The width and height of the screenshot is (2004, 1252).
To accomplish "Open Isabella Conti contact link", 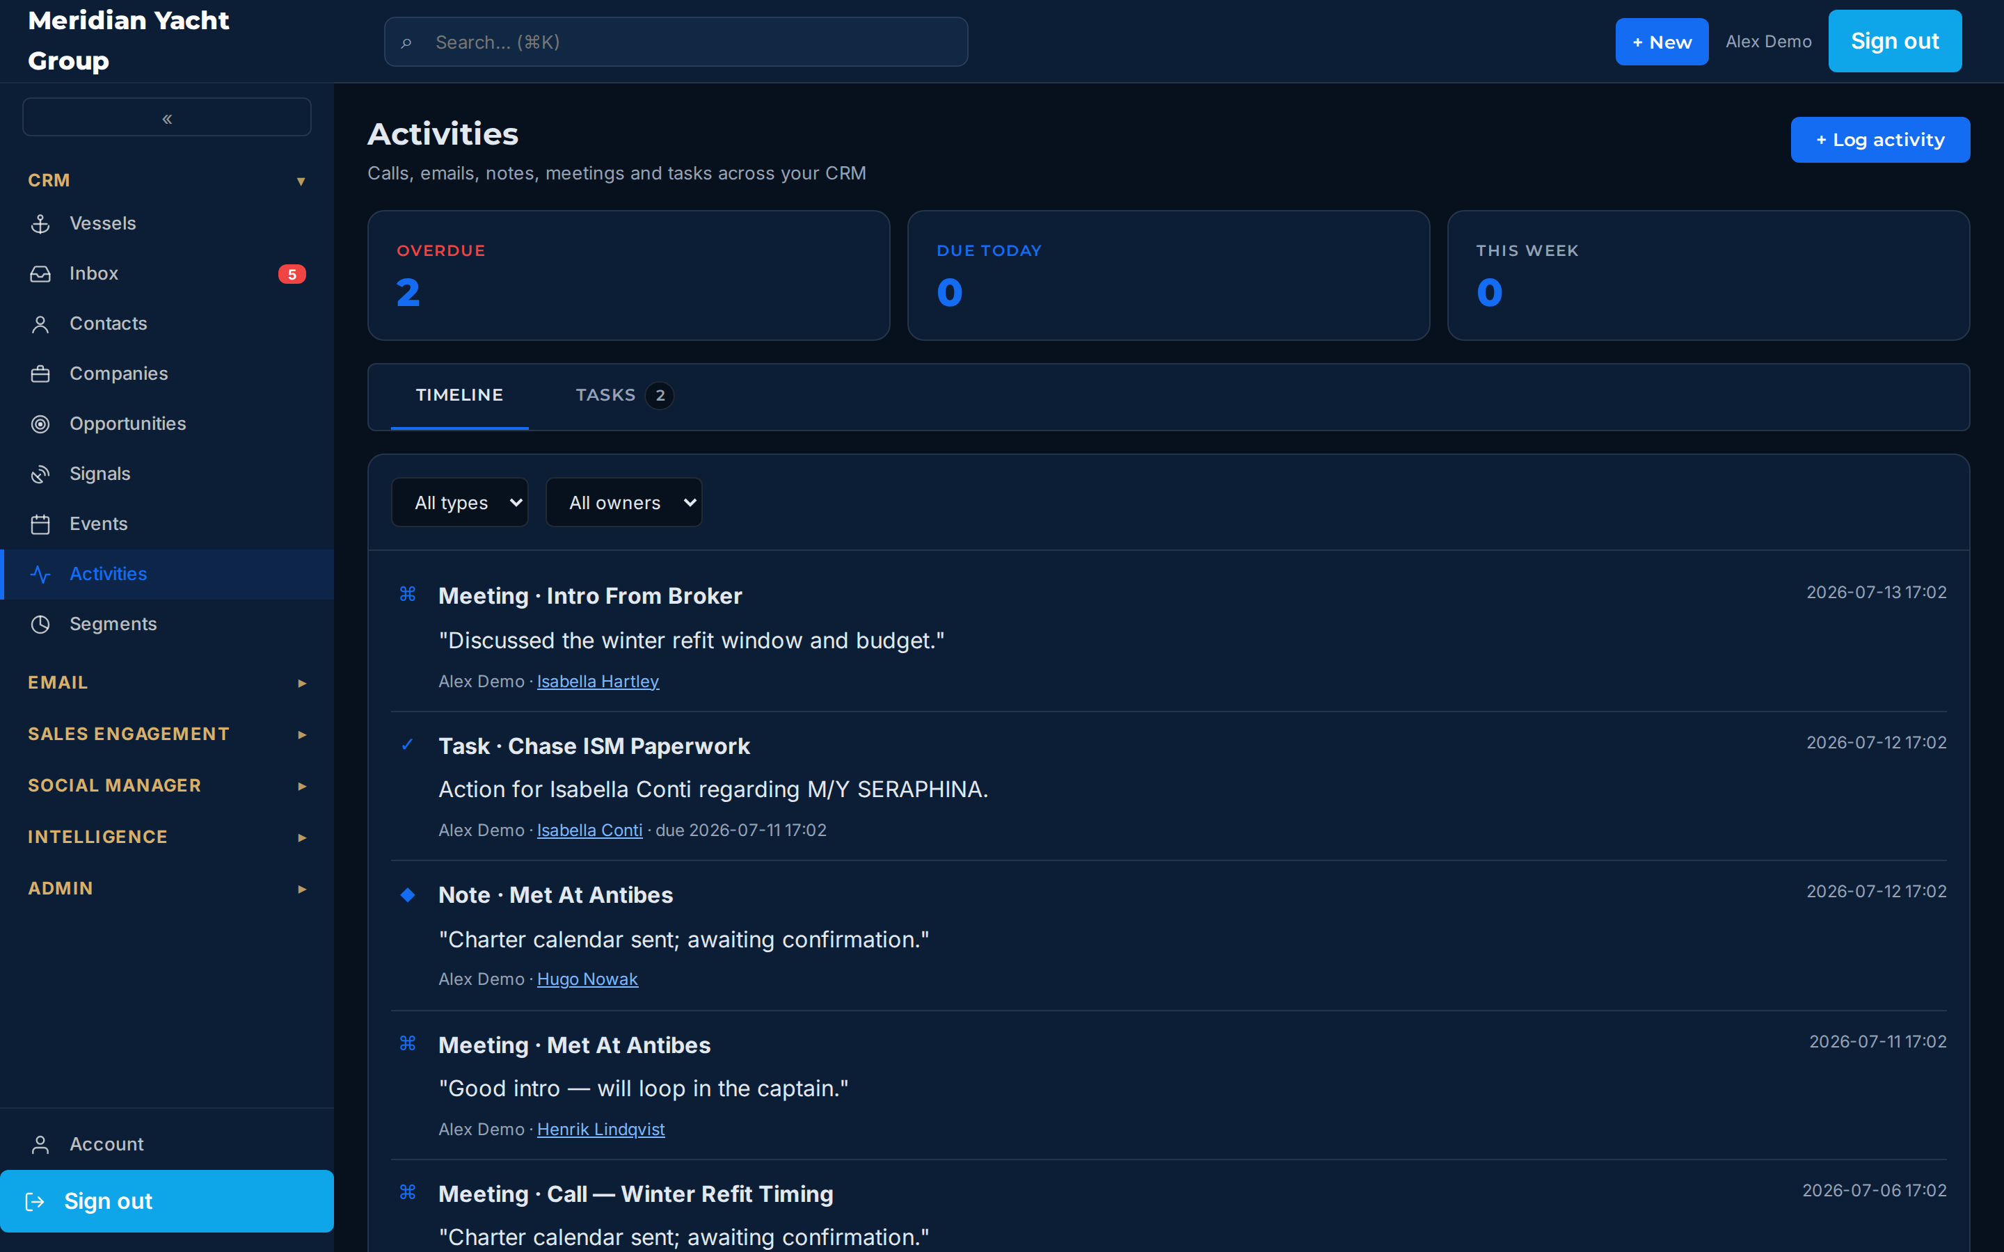I will 589,830.
